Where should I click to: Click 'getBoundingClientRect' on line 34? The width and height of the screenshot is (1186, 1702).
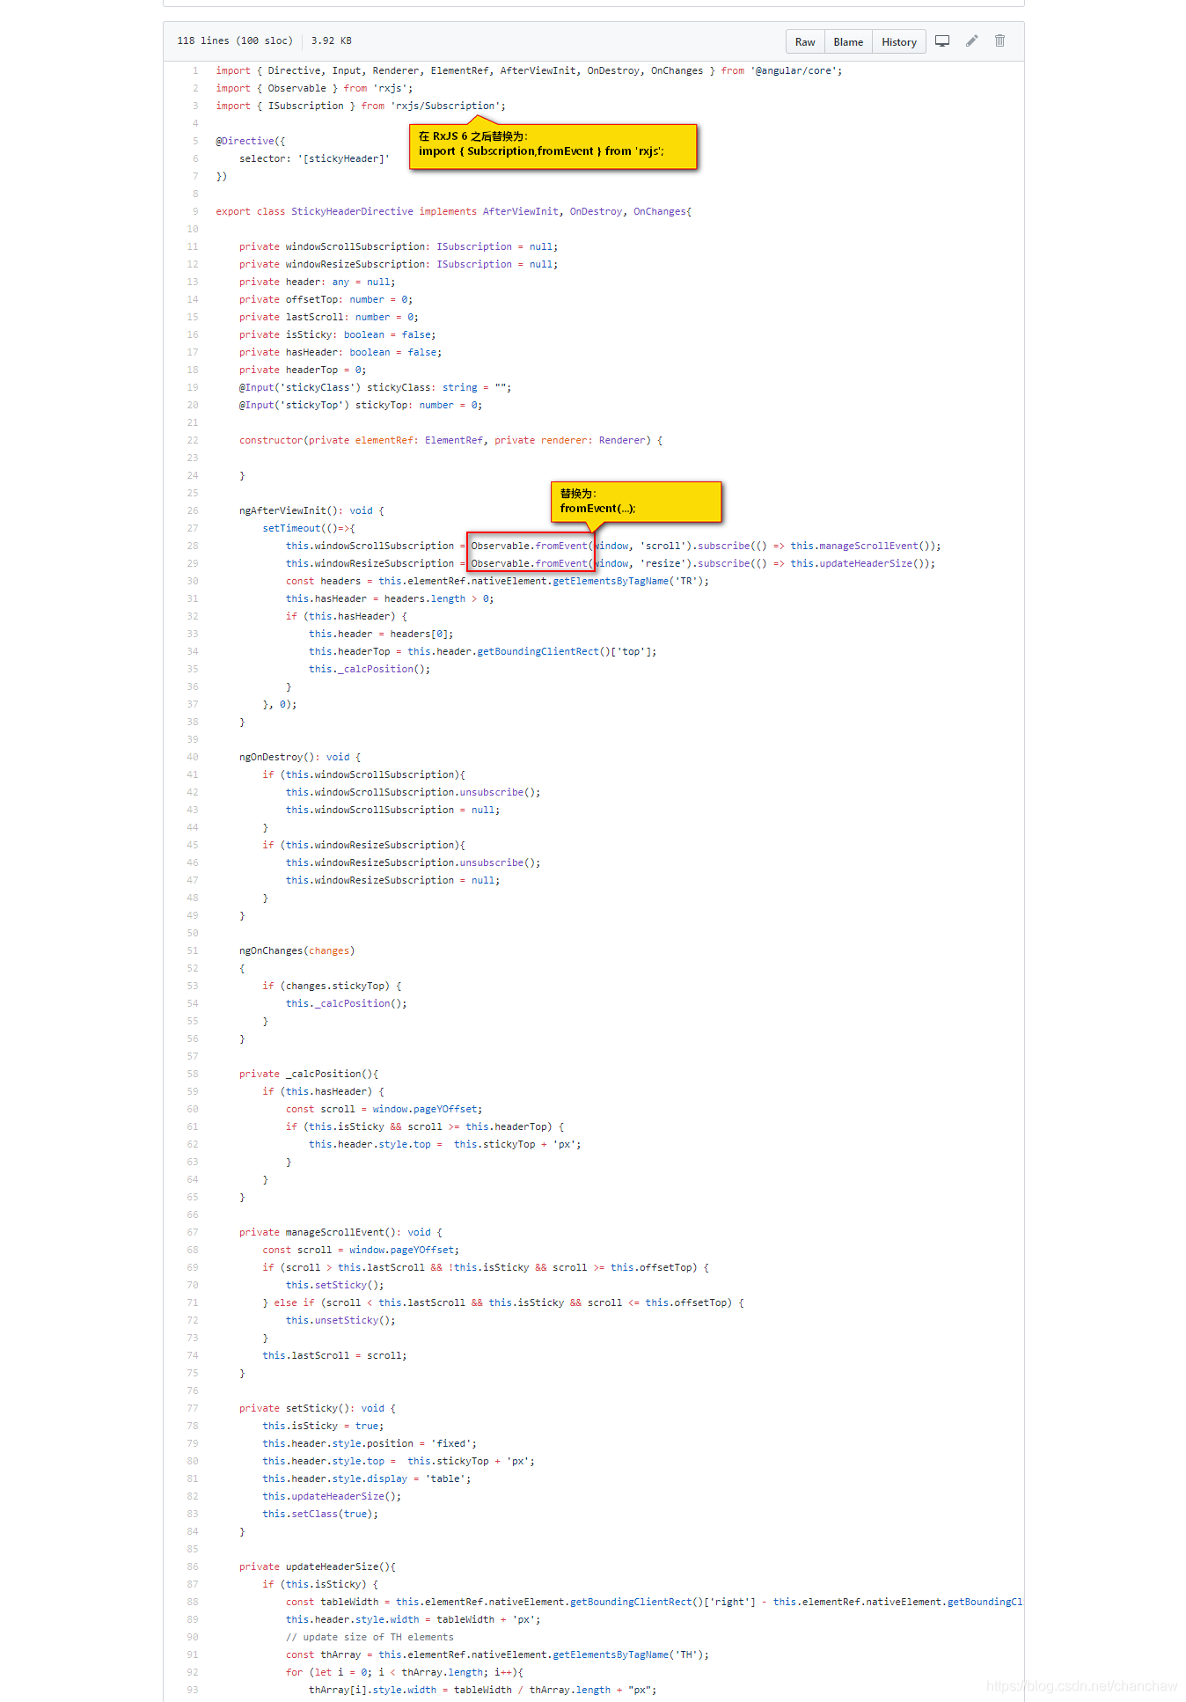pos(538,651)
